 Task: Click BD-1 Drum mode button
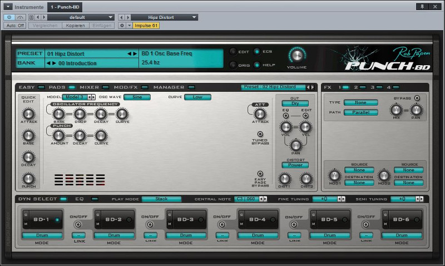click(42, 235)
